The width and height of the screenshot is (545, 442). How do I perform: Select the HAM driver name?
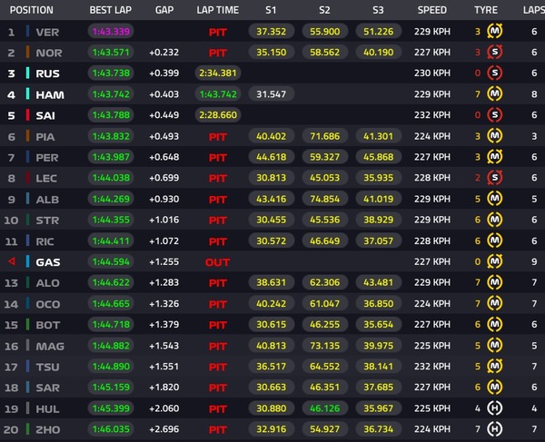coord(50,94)
